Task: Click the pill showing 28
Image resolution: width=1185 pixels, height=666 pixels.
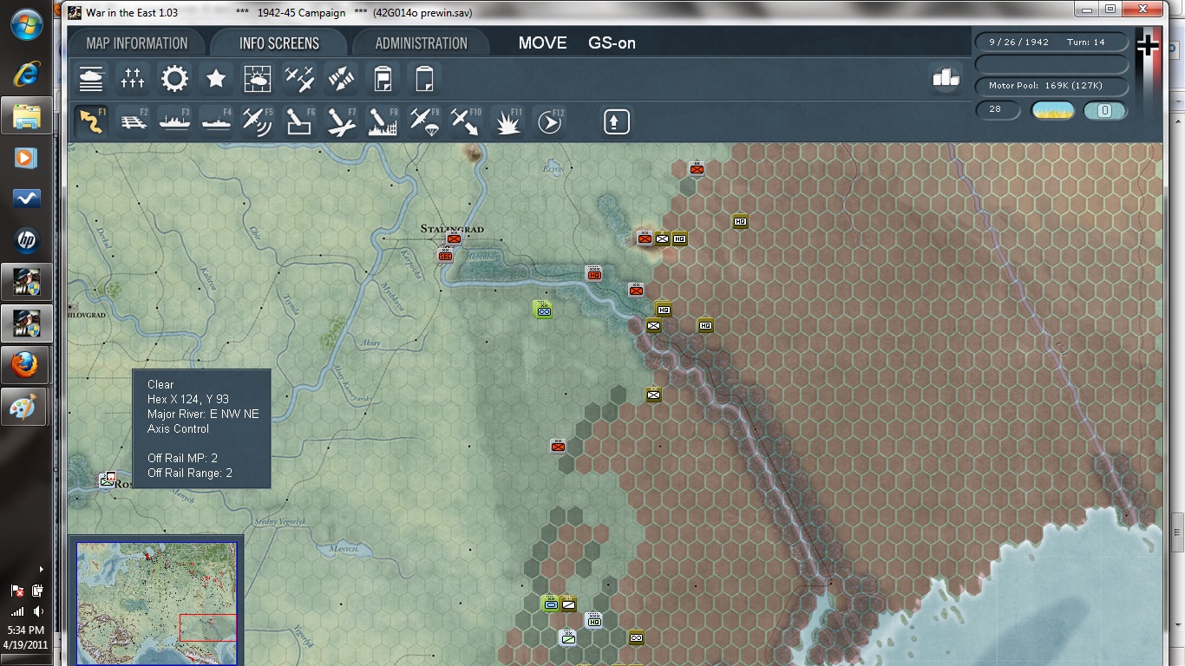Action: tap(998, 109)
